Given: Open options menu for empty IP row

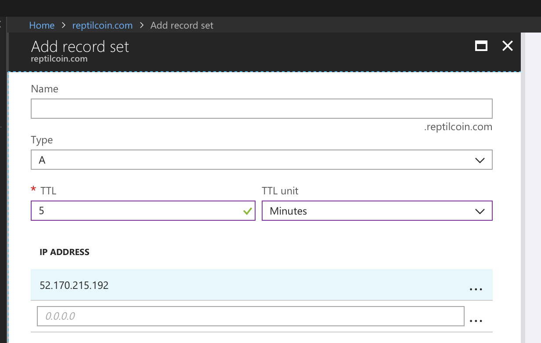Looking at the screenshot, I should (x=476, y=321).
